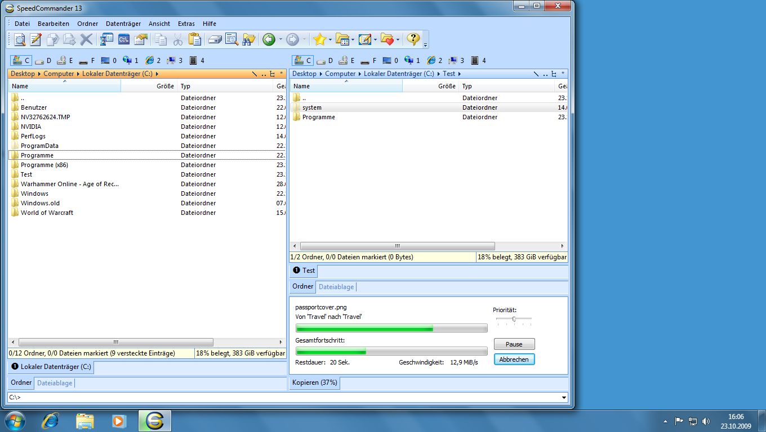This screenshot has height=432, width=766.
Task: Select network entry 1 in right drive bar
Action: pyautogui.click(x=413, y=60)
